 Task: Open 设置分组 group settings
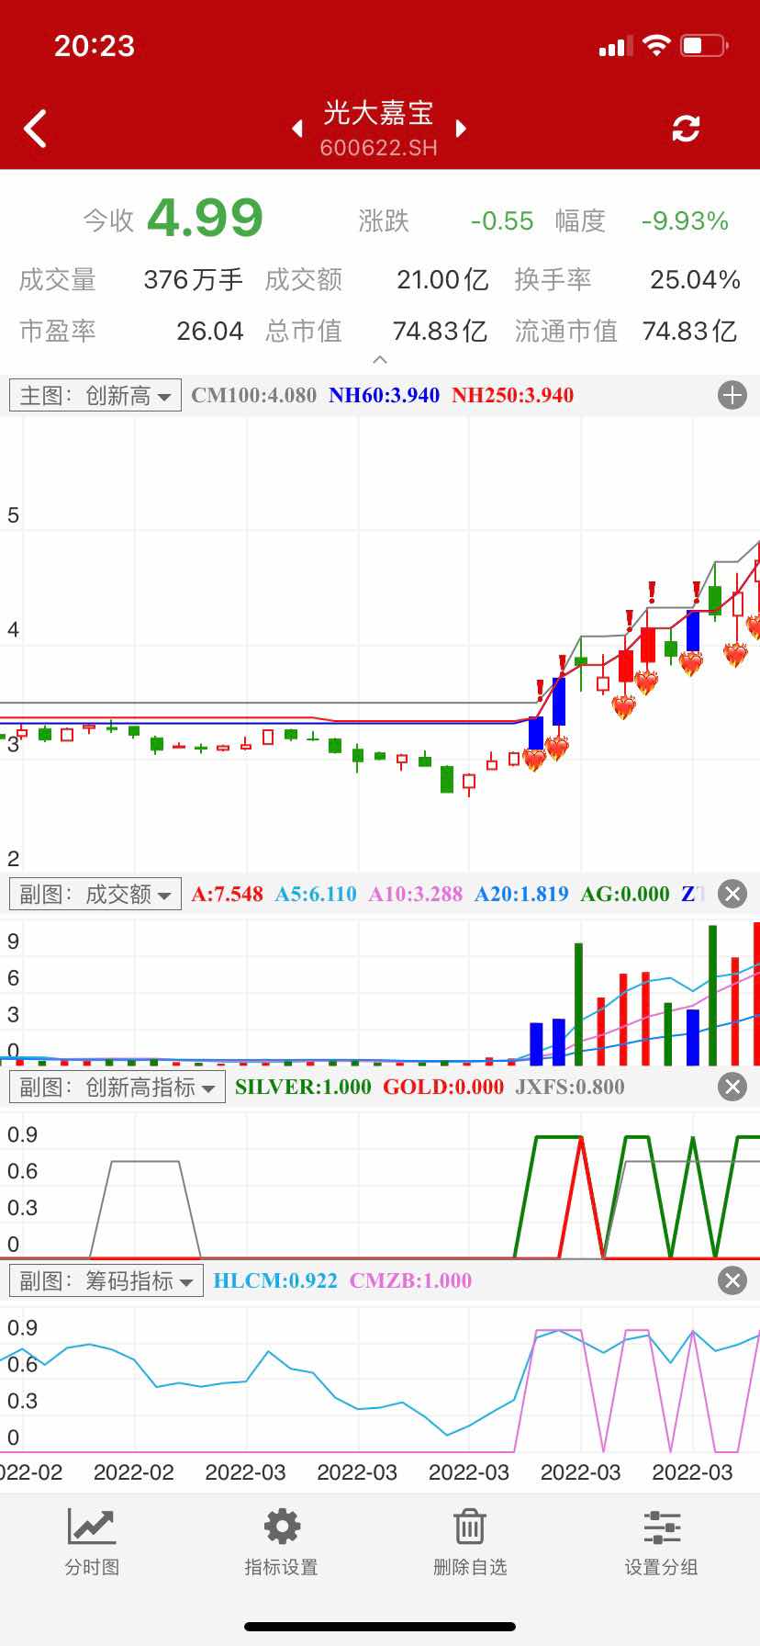661,1543
